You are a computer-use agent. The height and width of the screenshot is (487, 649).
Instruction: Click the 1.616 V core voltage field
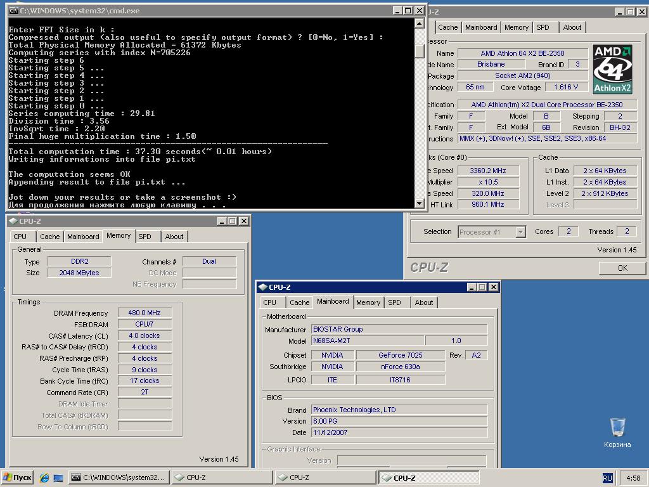tap(565, 87)
